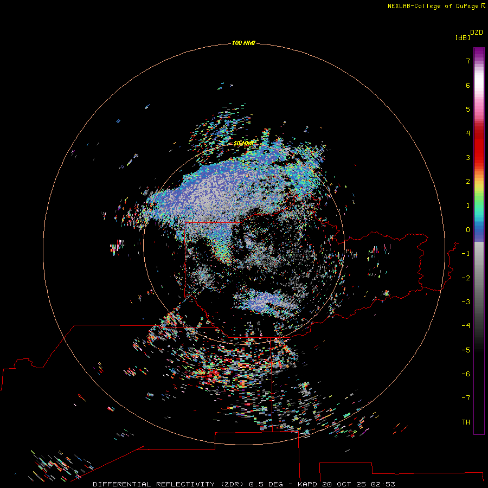Click the 6 value on the color scale
Image resolution: width=488 pixels, height=488 pixels.
click(x=468, y=85)
